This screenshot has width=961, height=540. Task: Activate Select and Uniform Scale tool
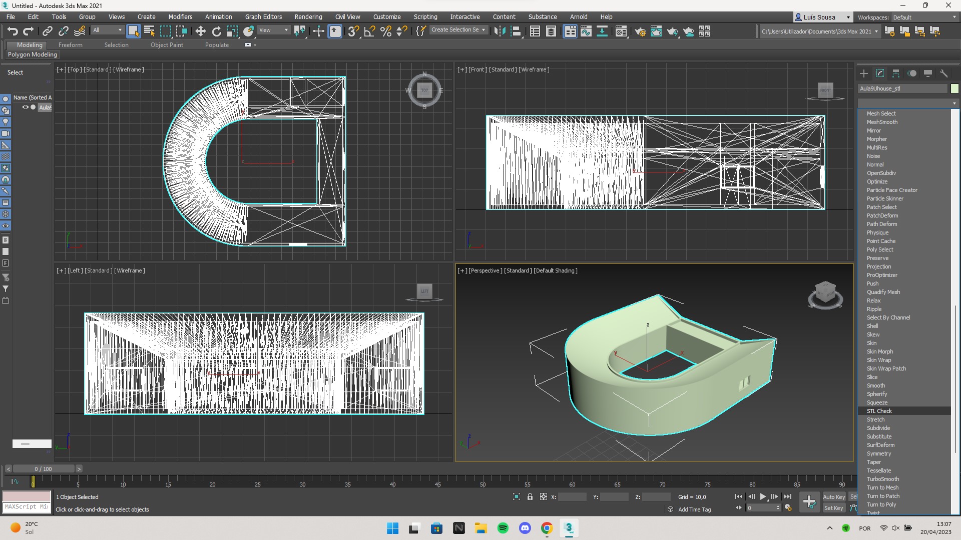[232, 31]
